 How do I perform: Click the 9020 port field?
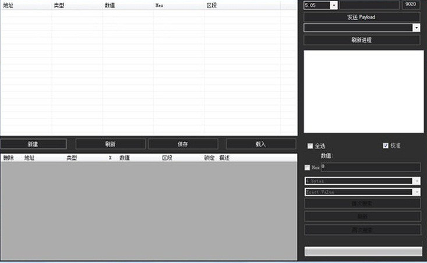coord(411,5)
